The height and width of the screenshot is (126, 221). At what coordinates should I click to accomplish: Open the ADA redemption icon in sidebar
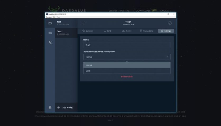(x=50, y=33)
